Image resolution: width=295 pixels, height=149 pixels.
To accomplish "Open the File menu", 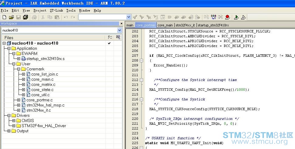I will tap(5, 11).
